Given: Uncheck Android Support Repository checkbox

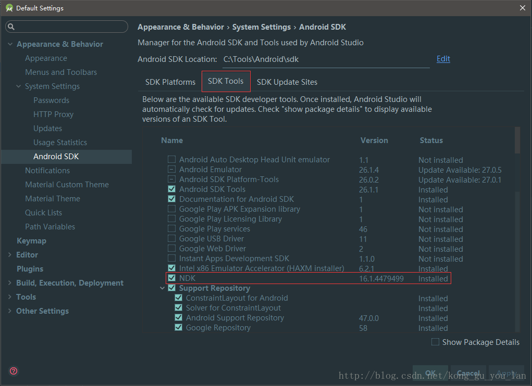Looking at the screenshot, I should coord(179,317).
